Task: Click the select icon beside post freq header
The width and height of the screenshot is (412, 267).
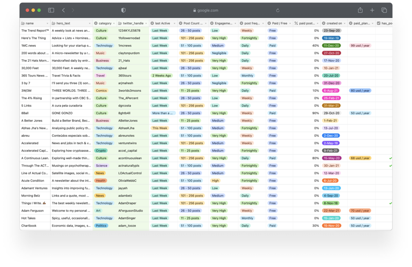Action: point(241,23)
